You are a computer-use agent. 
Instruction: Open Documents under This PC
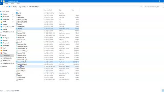[6, 43]
